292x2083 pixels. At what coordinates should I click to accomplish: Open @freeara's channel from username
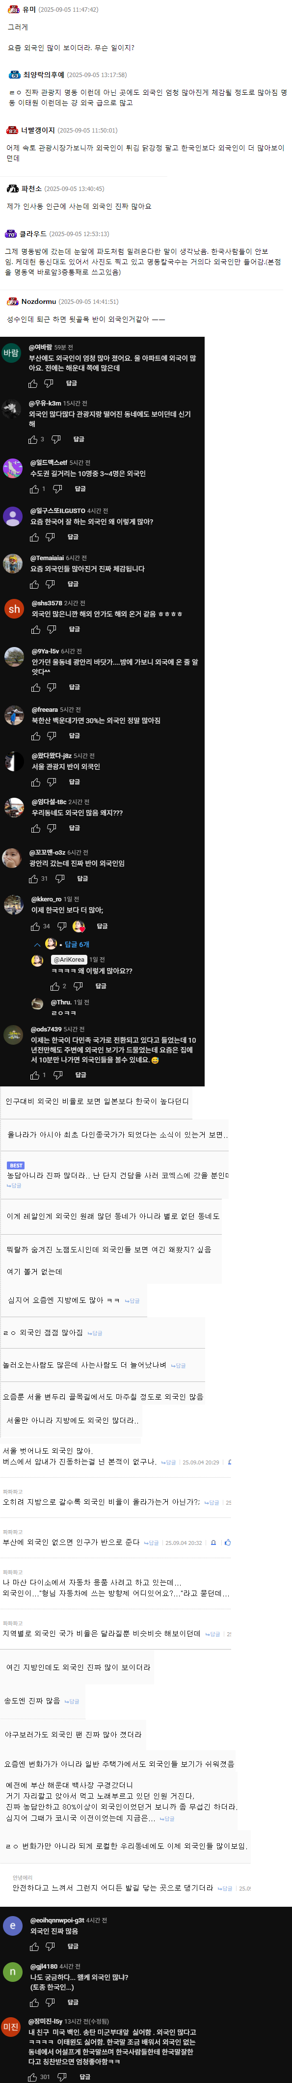point(45,709)
